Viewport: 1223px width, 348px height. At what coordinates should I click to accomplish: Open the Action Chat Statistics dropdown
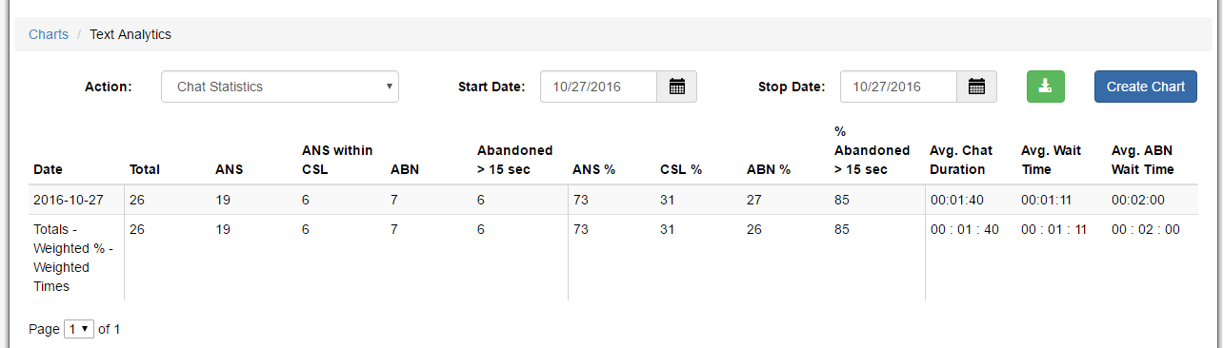click(x=280, y=87)
